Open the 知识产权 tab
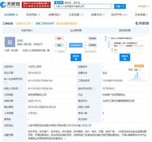 point(119,15)
